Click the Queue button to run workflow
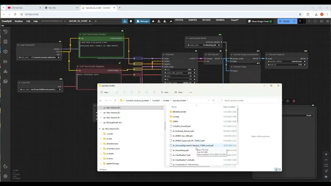The image size is (331, 186). point(284,21)
